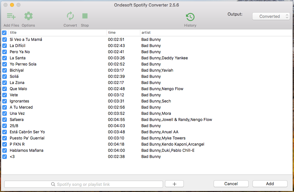This screenshot has height=192, width=294.
Task: Open the History clock icon
Action: click(x=190, y=17)
